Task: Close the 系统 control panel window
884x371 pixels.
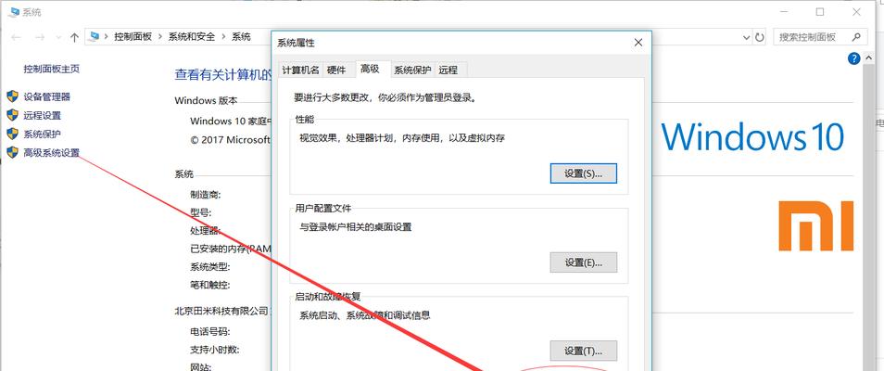Action: coord(856,12)
